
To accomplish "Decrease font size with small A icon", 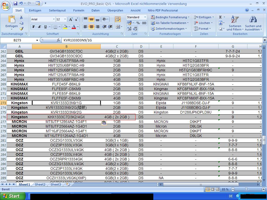I will tap(76, 19).
